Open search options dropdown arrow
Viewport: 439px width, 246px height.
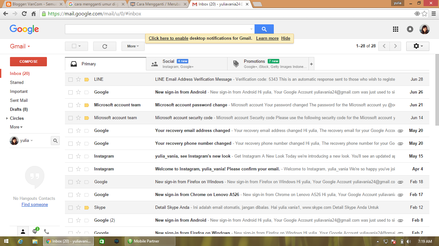click(x=251, y=29)
